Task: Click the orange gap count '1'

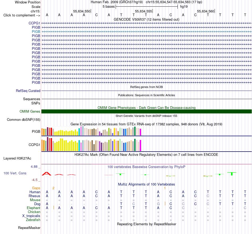Action: coord(165,188)
